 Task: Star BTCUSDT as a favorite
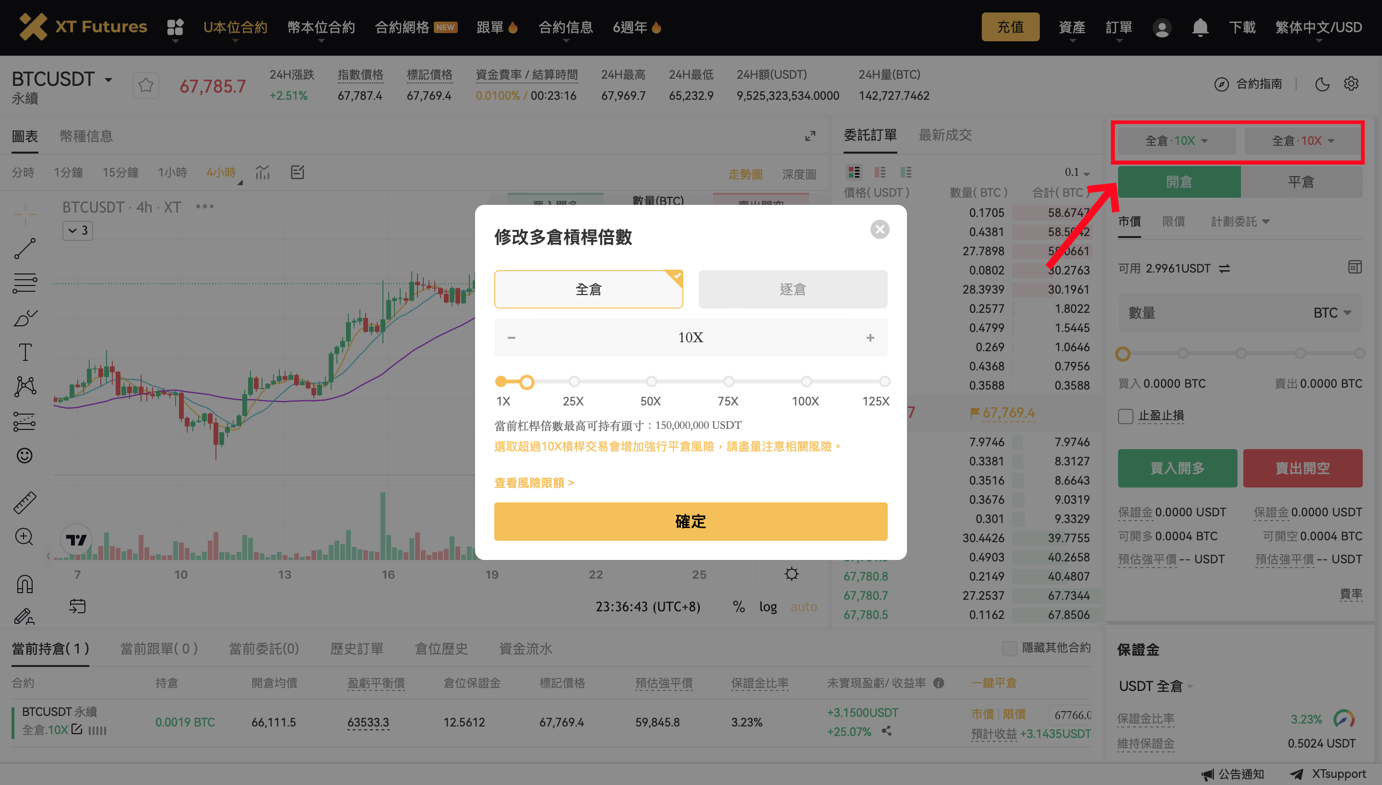coord(145,84)
